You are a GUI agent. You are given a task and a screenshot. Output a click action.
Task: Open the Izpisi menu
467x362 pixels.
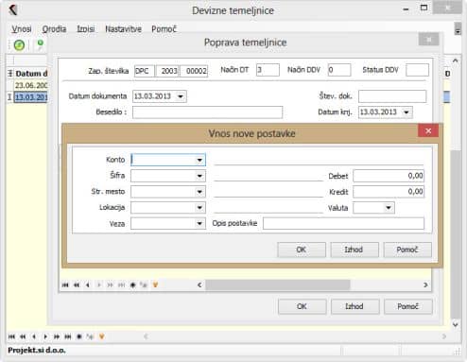pos(86,29)
